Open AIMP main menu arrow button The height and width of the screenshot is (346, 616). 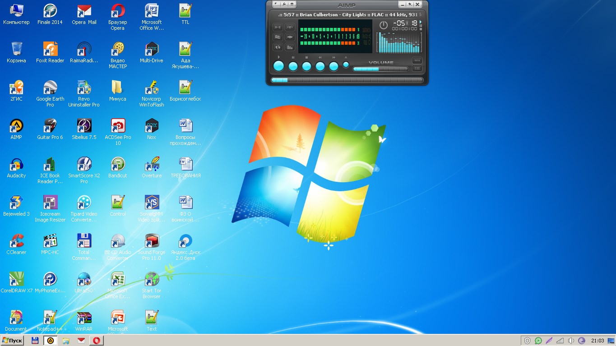[275, 5]
